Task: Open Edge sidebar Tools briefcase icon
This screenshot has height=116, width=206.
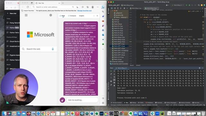Action: tap(103, 21)
